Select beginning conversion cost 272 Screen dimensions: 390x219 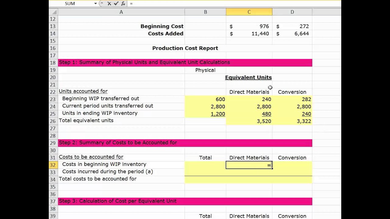(292, 26)
